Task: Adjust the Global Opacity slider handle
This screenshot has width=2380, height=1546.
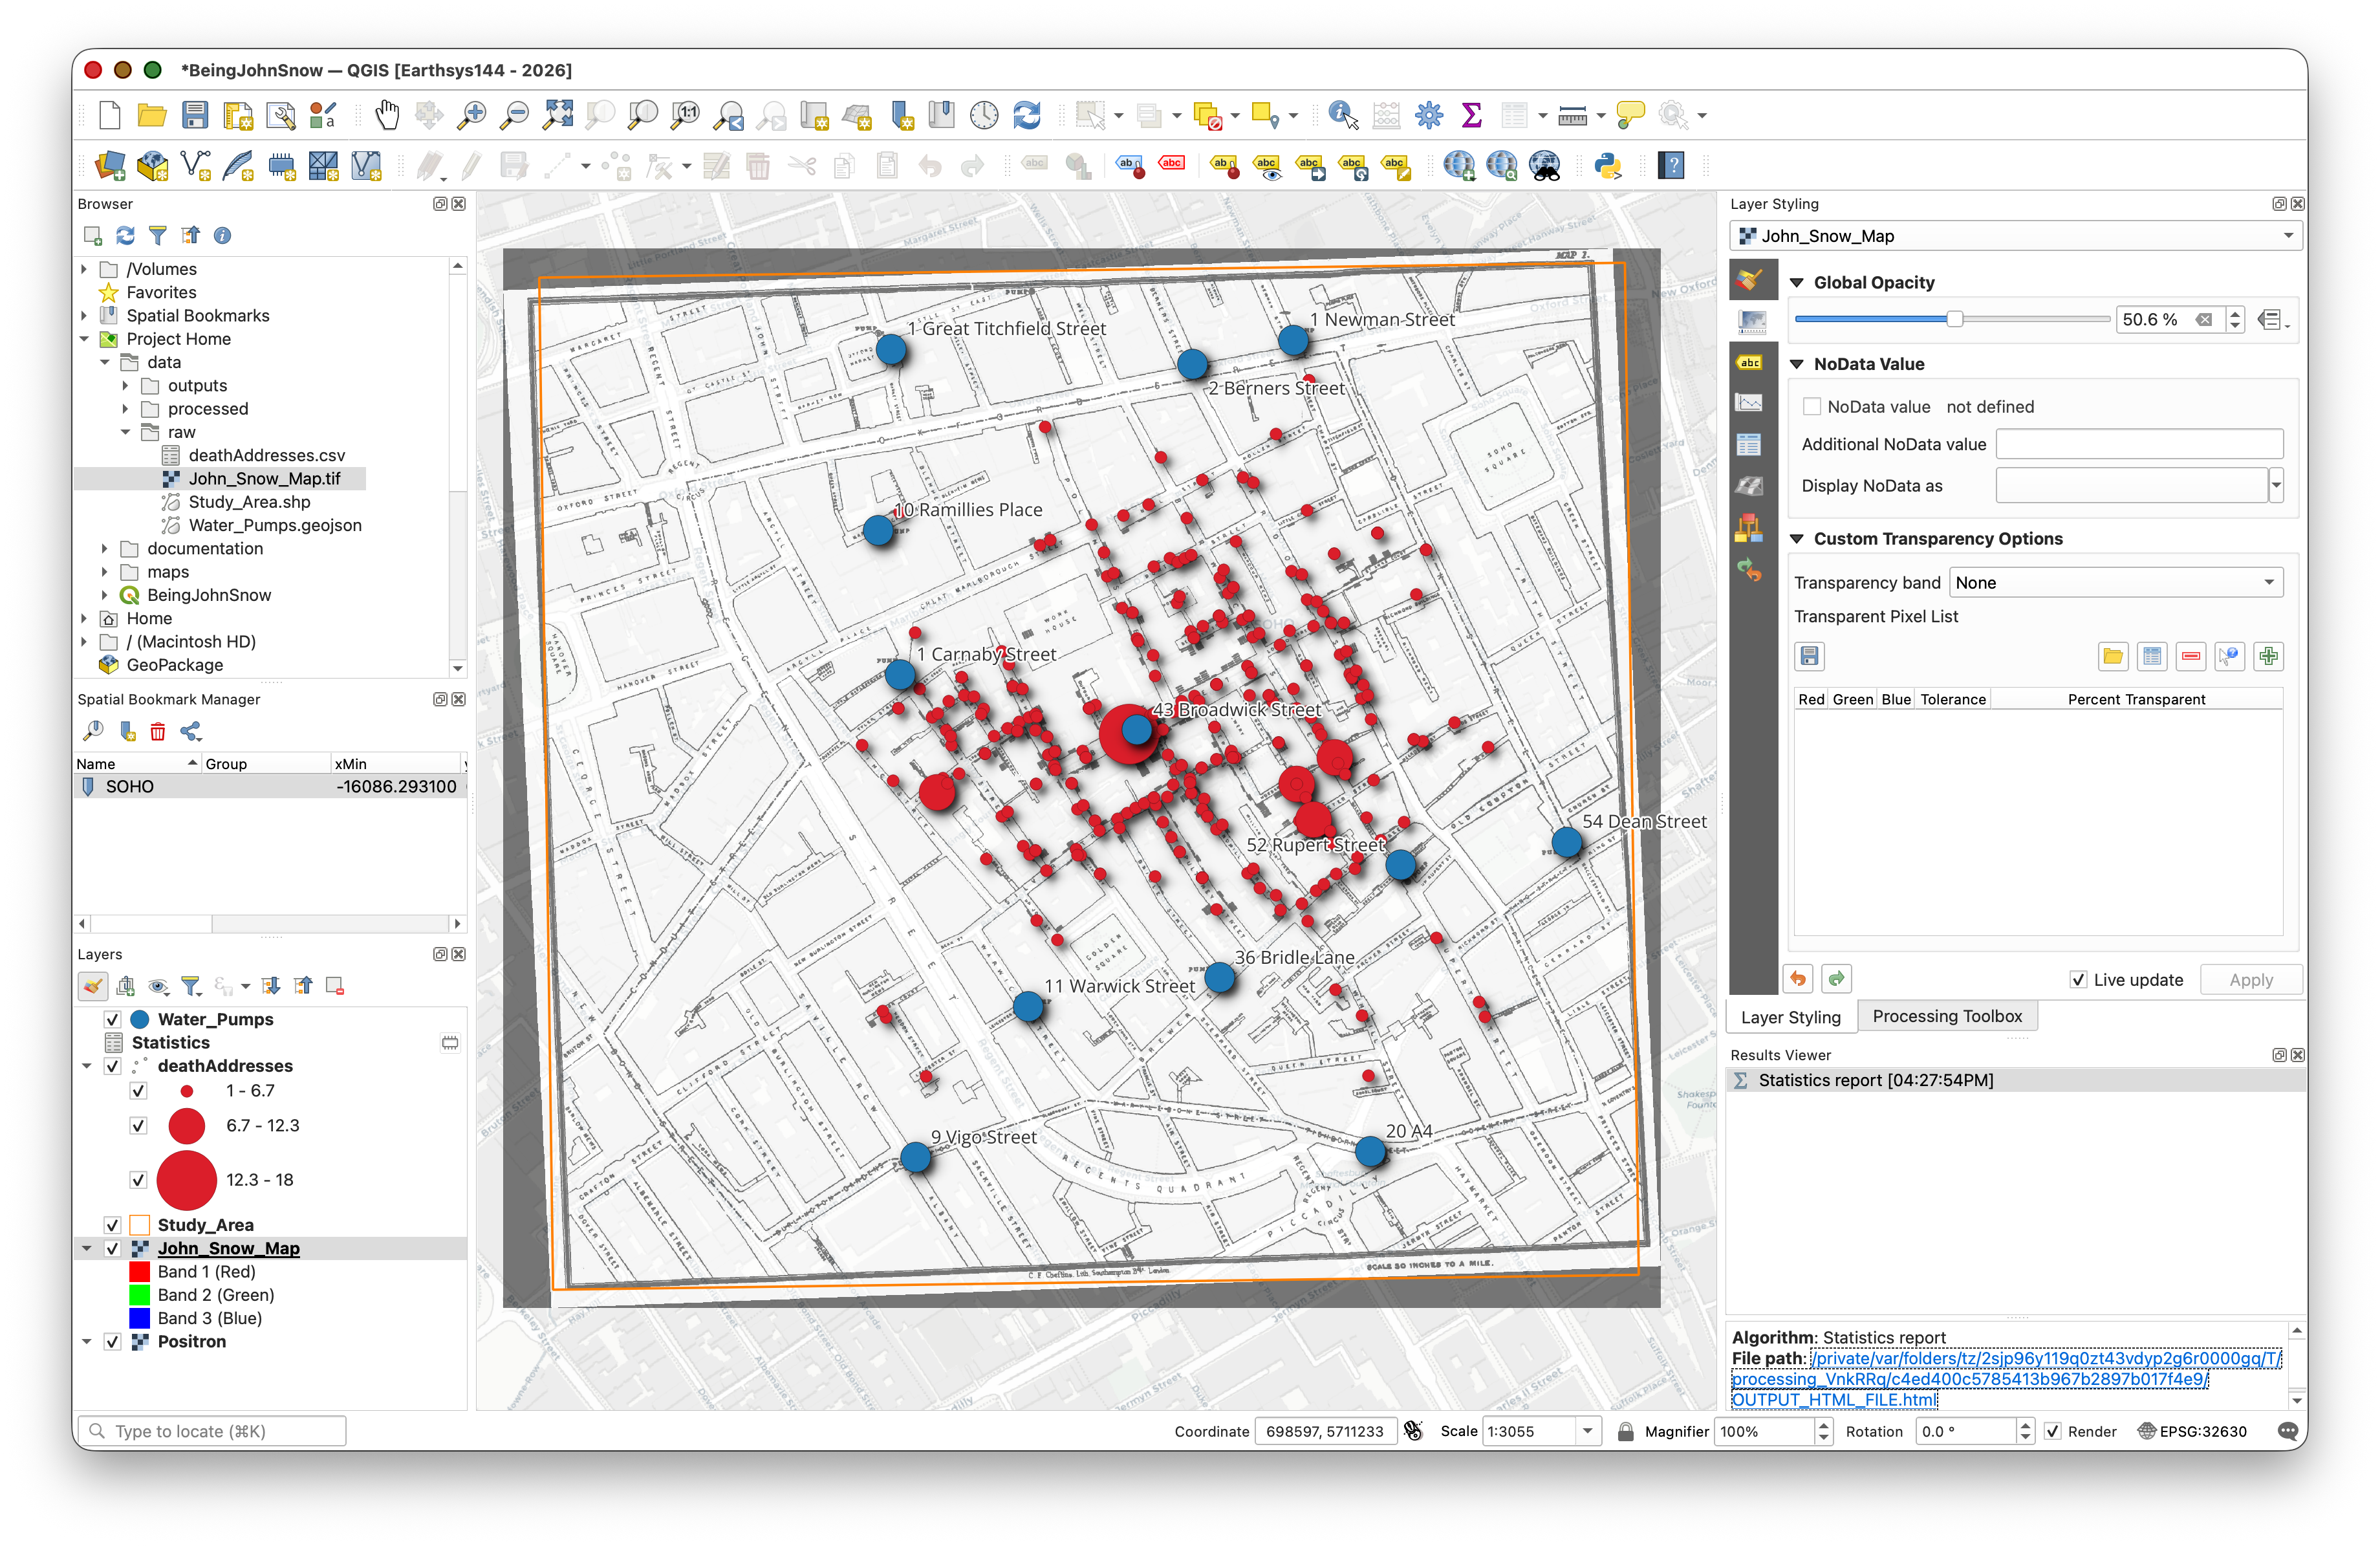Action: 1954,319
